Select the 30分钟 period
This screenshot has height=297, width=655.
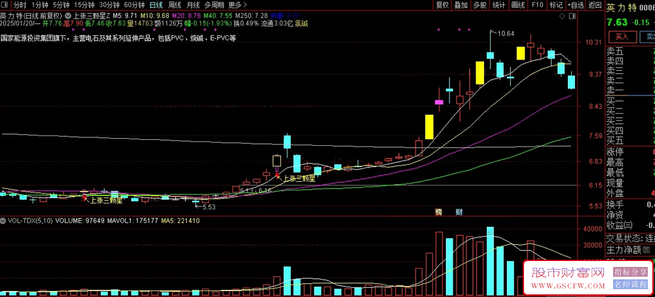point(109,5)
